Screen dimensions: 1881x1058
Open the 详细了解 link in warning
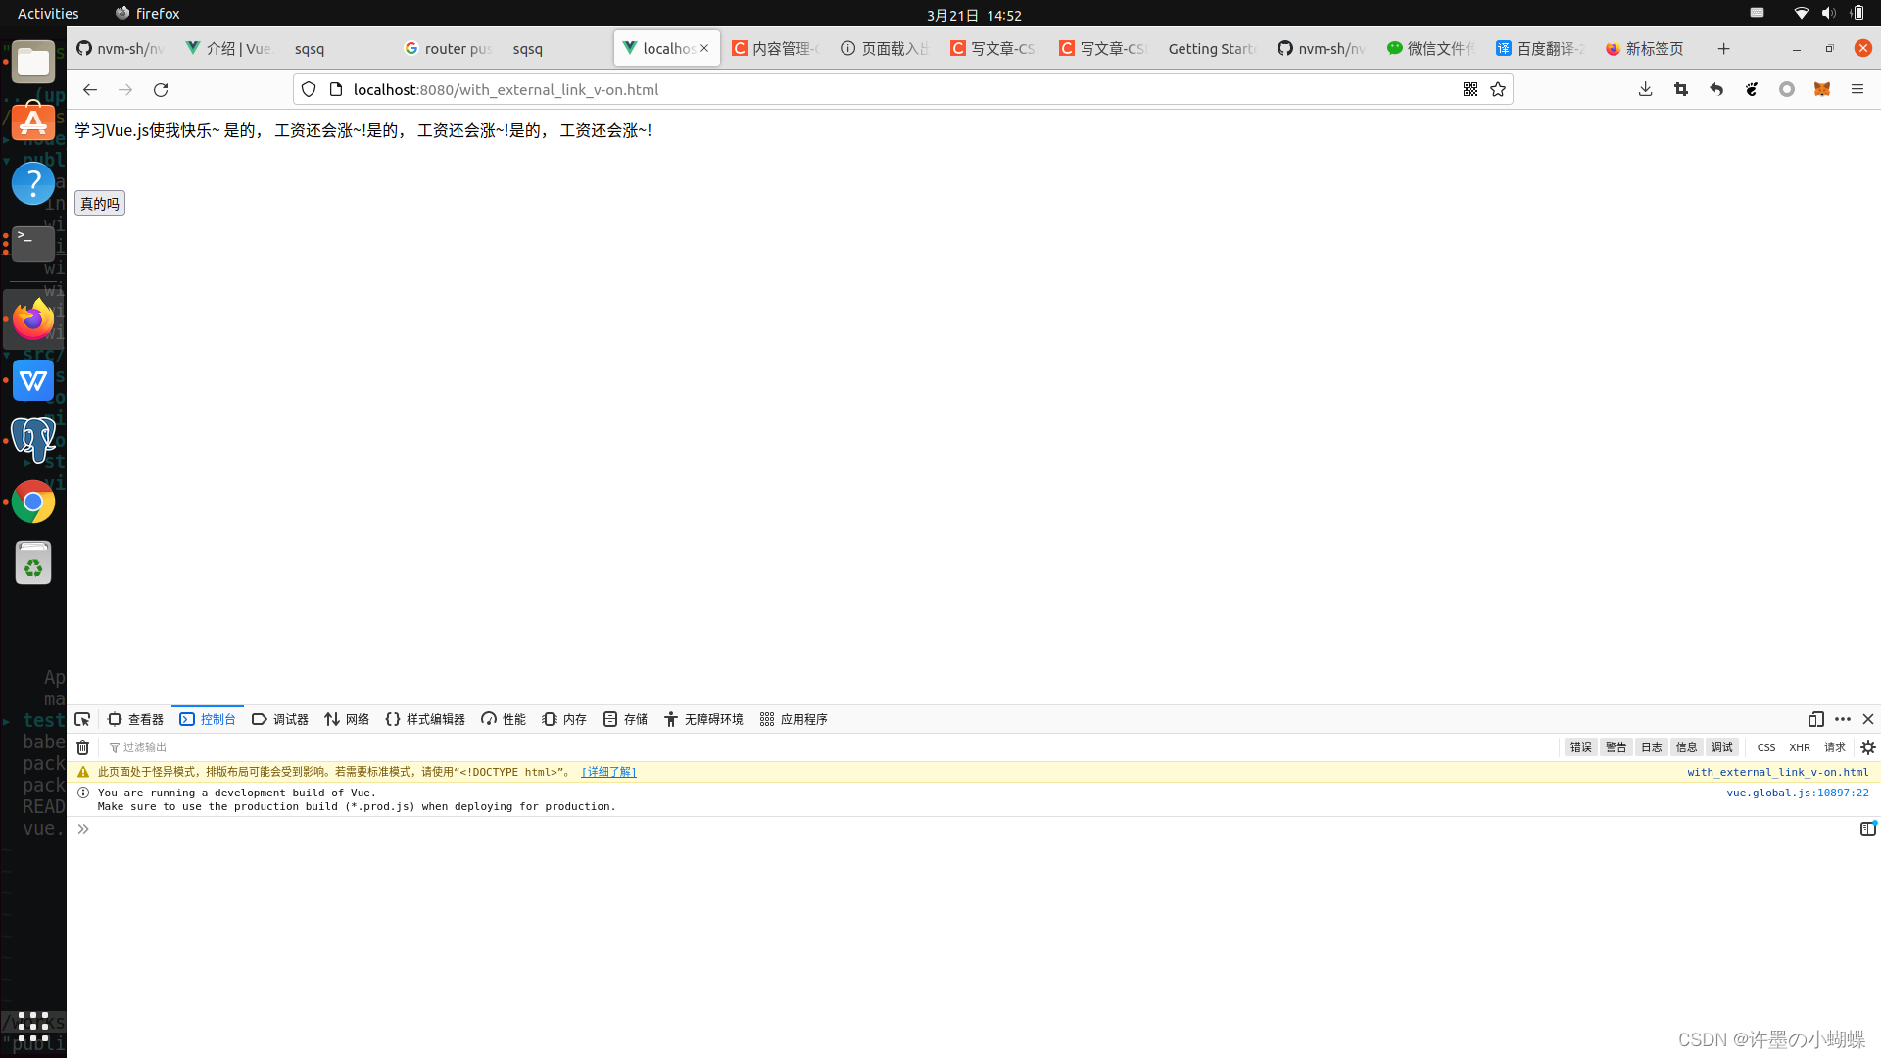pos(608,772)
